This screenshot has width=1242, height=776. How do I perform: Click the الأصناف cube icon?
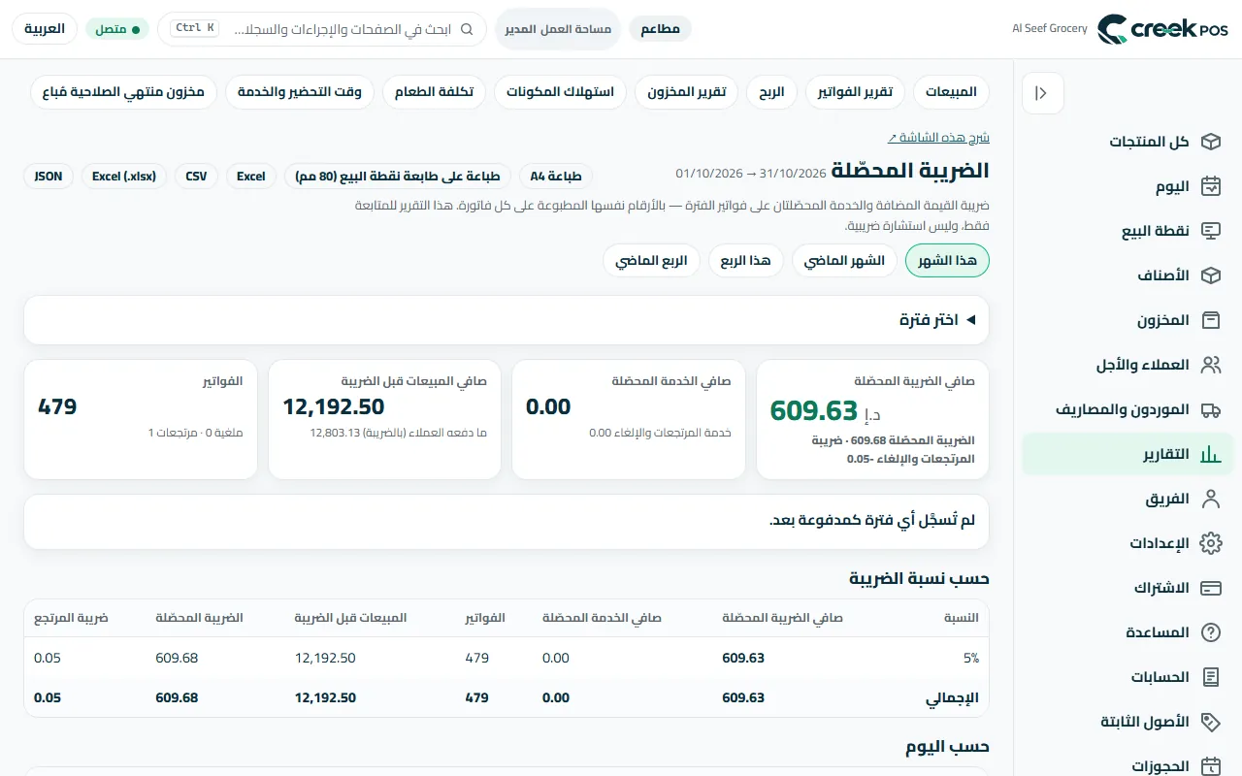[1210, 275]
